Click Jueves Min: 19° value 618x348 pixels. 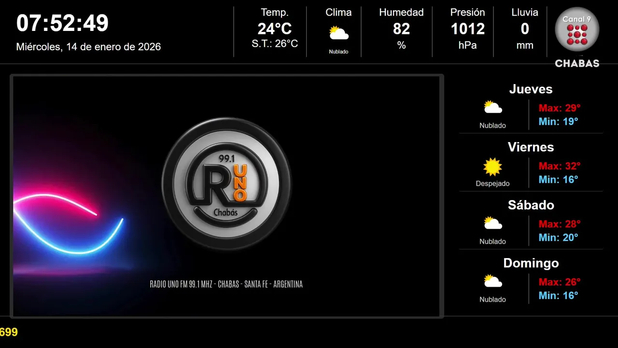coord(558,121)
